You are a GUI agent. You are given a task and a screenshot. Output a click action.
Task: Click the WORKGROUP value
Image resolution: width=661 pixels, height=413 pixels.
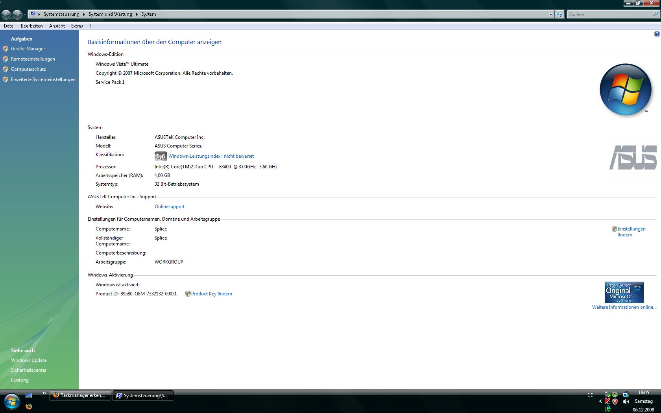(169, 262)
